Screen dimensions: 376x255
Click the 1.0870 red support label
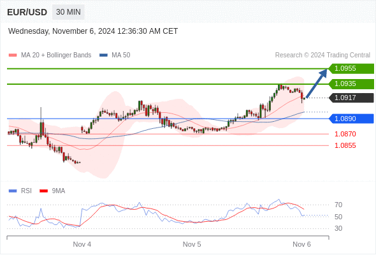pyautogui.click(x=345, y=134)
